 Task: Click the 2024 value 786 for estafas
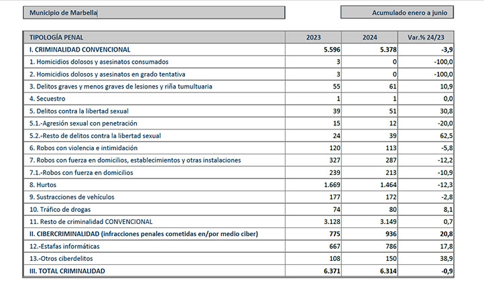391,246
